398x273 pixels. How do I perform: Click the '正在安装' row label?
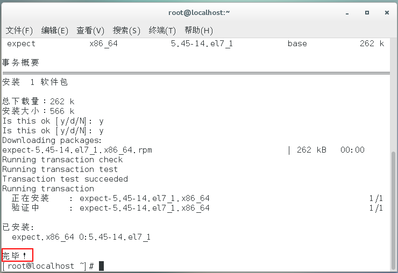coord(30,198)
